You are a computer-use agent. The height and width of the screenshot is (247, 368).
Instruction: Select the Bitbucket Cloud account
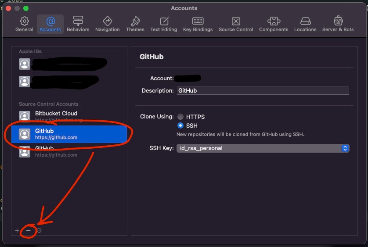[x=69, y=117]
